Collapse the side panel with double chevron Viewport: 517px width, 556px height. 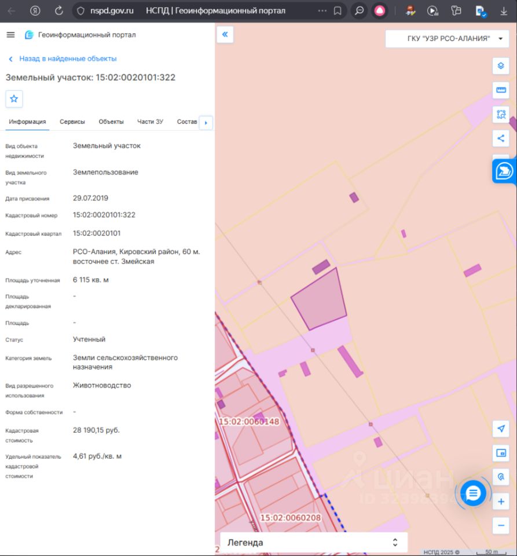pos(225,34)
